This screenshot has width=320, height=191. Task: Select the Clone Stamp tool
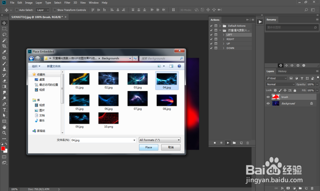point(4,69)
